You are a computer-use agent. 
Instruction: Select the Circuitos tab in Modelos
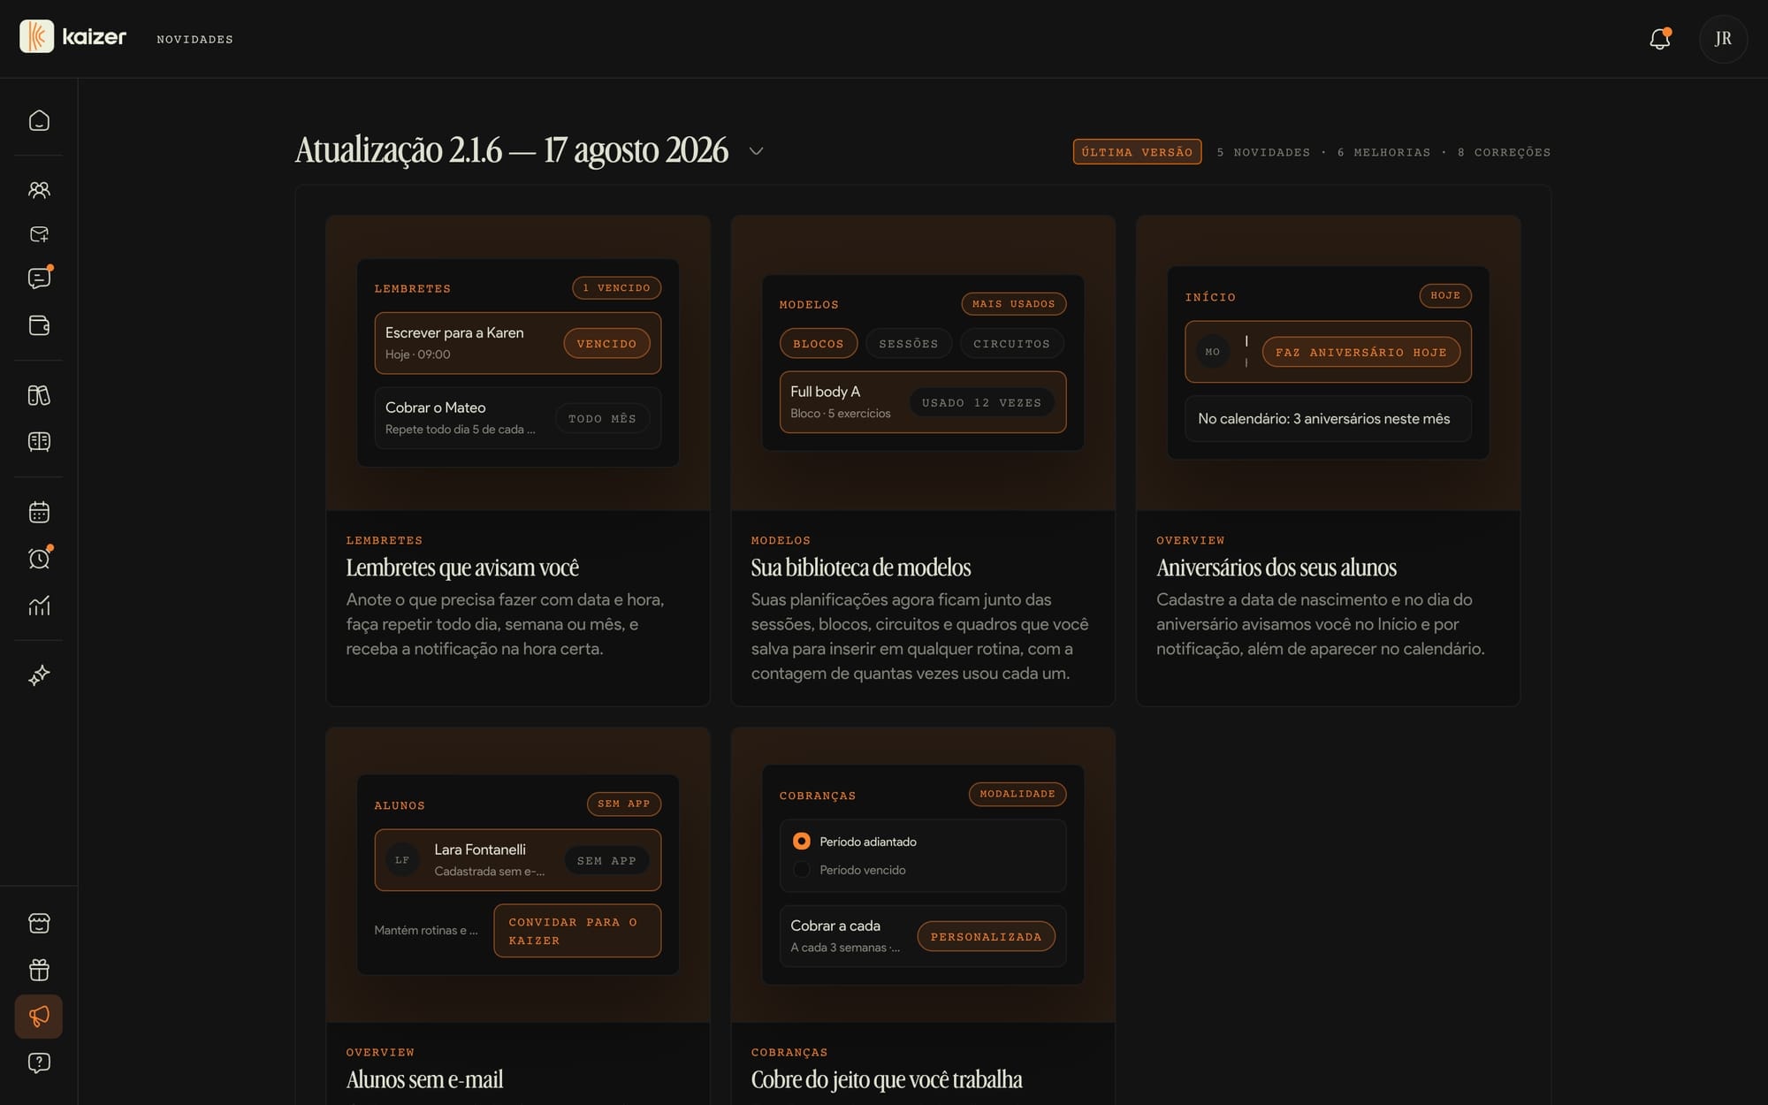coord(1011,344)
